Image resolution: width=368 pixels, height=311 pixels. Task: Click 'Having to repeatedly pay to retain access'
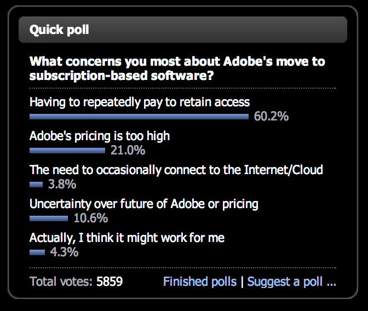(x=140, y=102)
